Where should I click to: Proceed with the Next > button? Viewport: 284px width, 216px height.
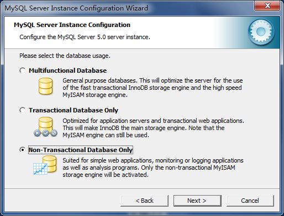tap(197, 201)
